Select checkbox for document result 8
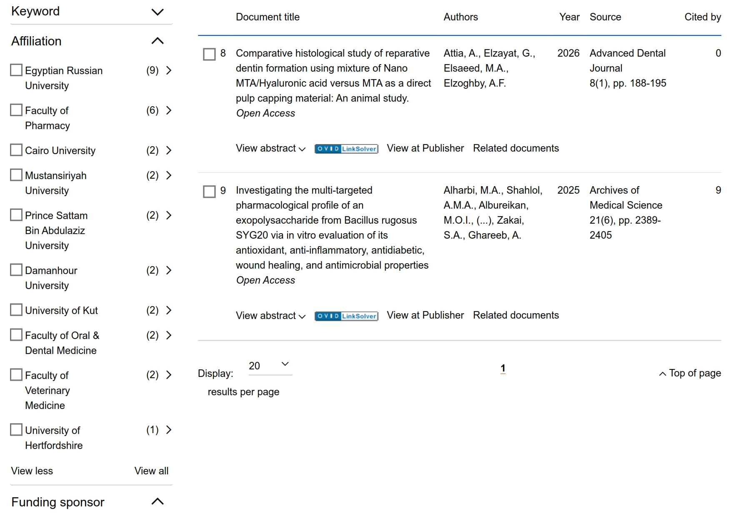Image resolution: width=731 pixels, height=516 pixels. coord(209,54)
